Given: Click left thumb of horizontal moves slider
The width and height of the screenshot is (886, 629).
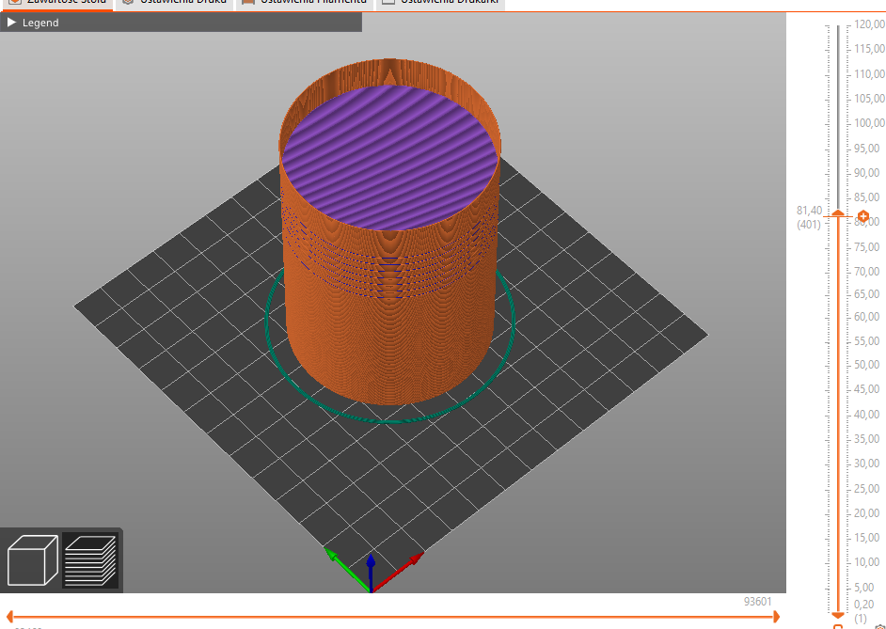Looking at the screenshot, I should (x=9, y=617).
